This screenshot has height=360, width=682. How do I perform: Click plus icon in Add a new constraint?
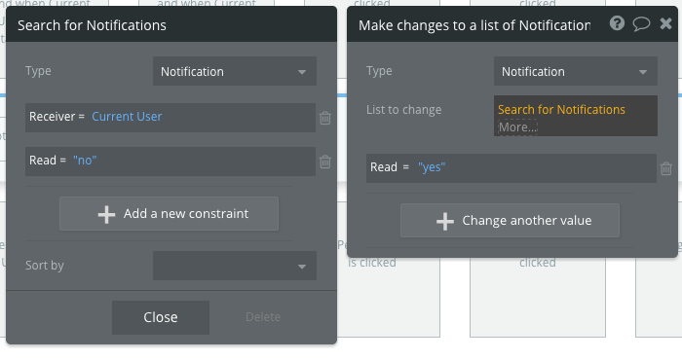point(106,214)
